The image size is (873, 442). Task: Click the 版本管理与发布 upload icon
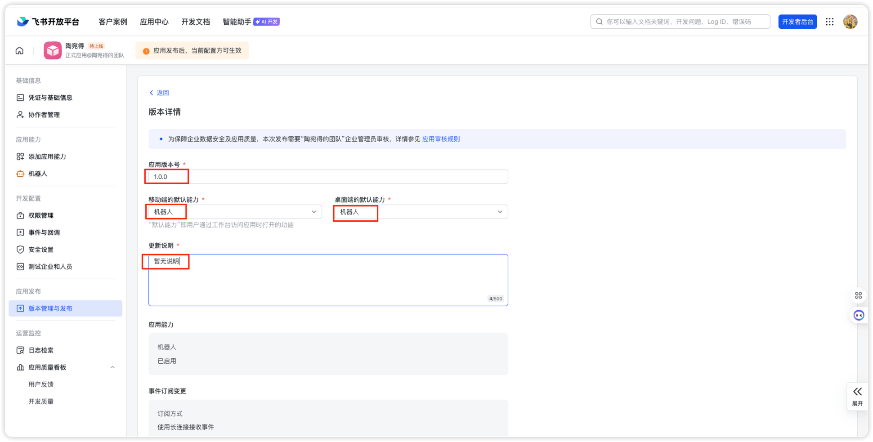20,308
